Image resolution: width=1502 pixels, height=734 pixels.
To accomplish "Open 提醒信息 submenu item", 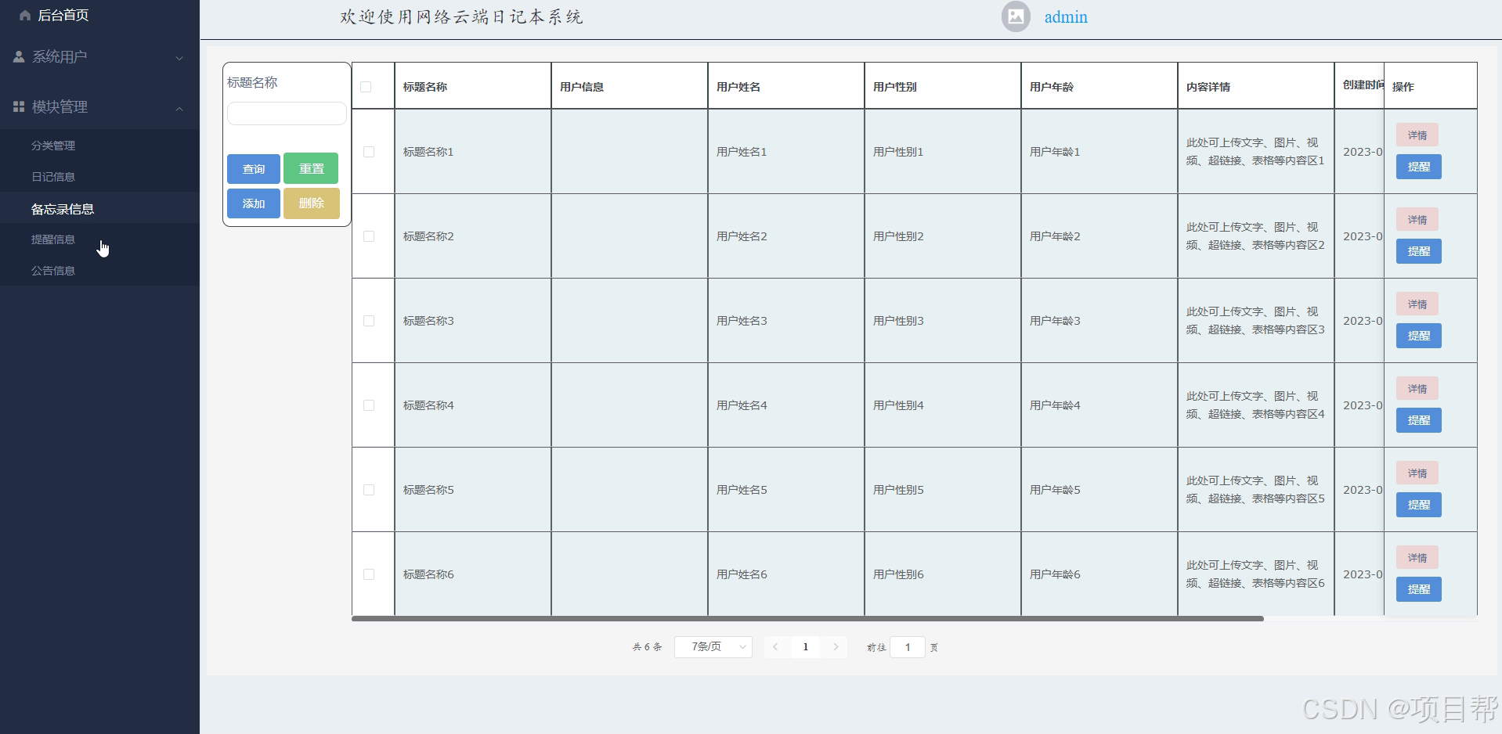I will click(53, 239).
